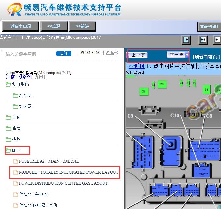Click the 当前：线路图 link
This screenshot has height=209, width=221.
(x=19, y=77)
